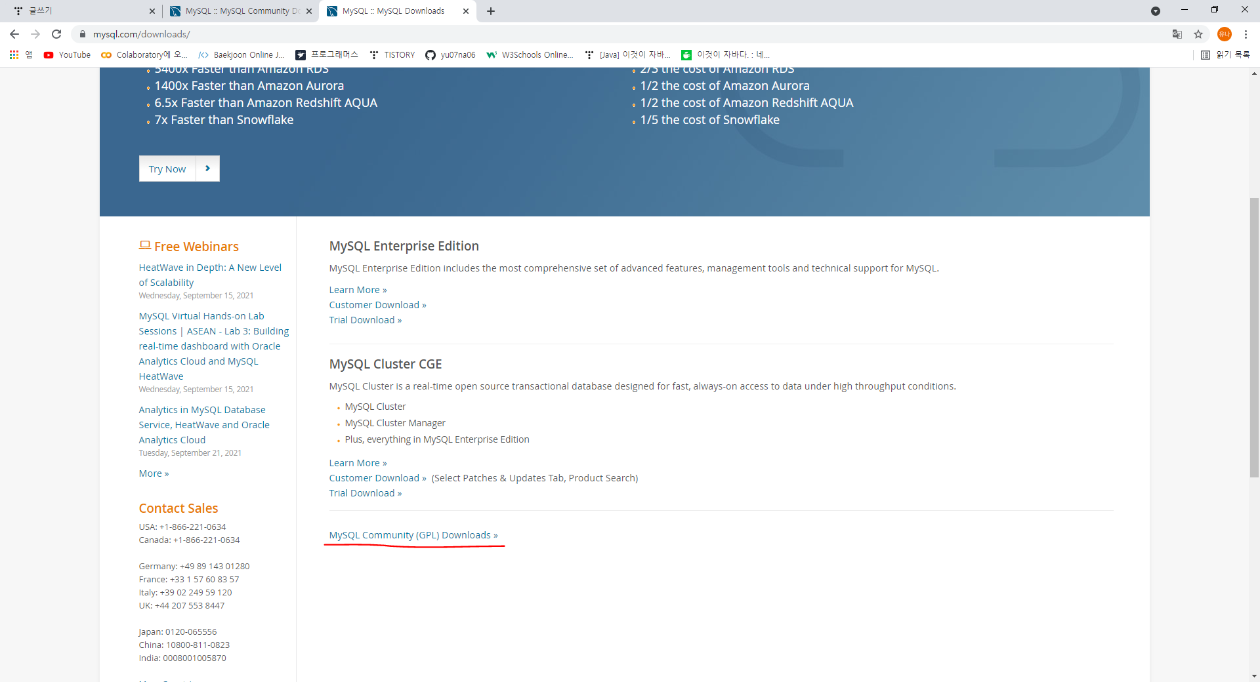Open the reading list (읽기 목록)
Image resolution: width=1260 pixels, height=682 pixels.
[x=1225, y=55]
